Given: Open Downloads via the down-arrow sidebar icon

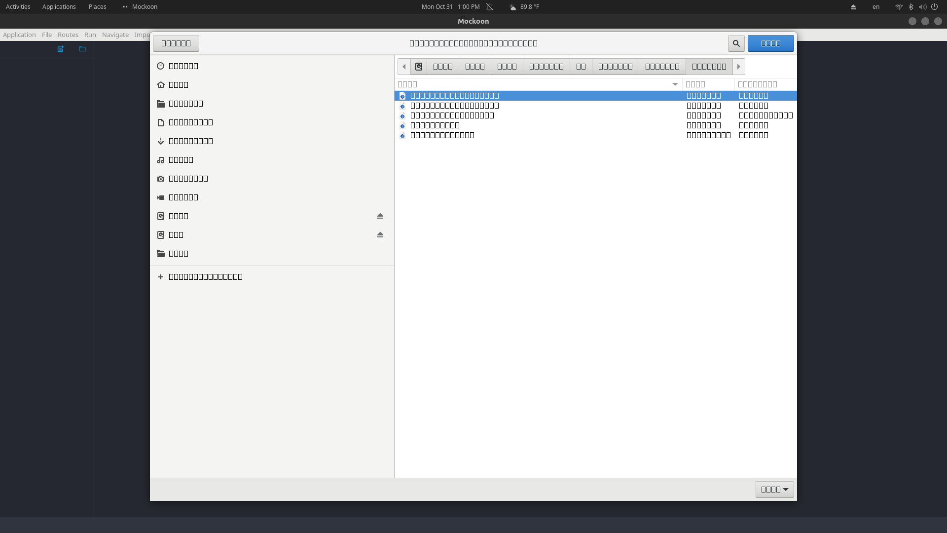Looking at the screenshot, I should [160, 141].
